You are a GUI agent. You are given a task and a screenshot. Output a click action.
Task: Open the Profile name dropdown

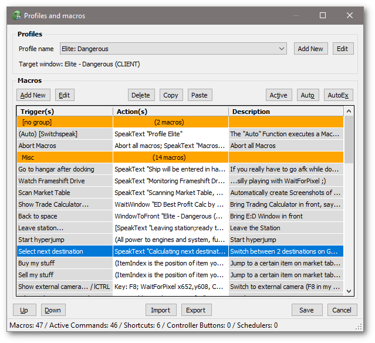pos(173,49)
